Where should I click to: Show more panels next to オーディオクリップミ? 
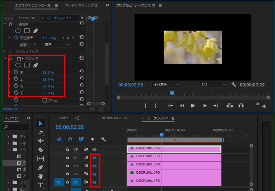click(x=108, y=5)
